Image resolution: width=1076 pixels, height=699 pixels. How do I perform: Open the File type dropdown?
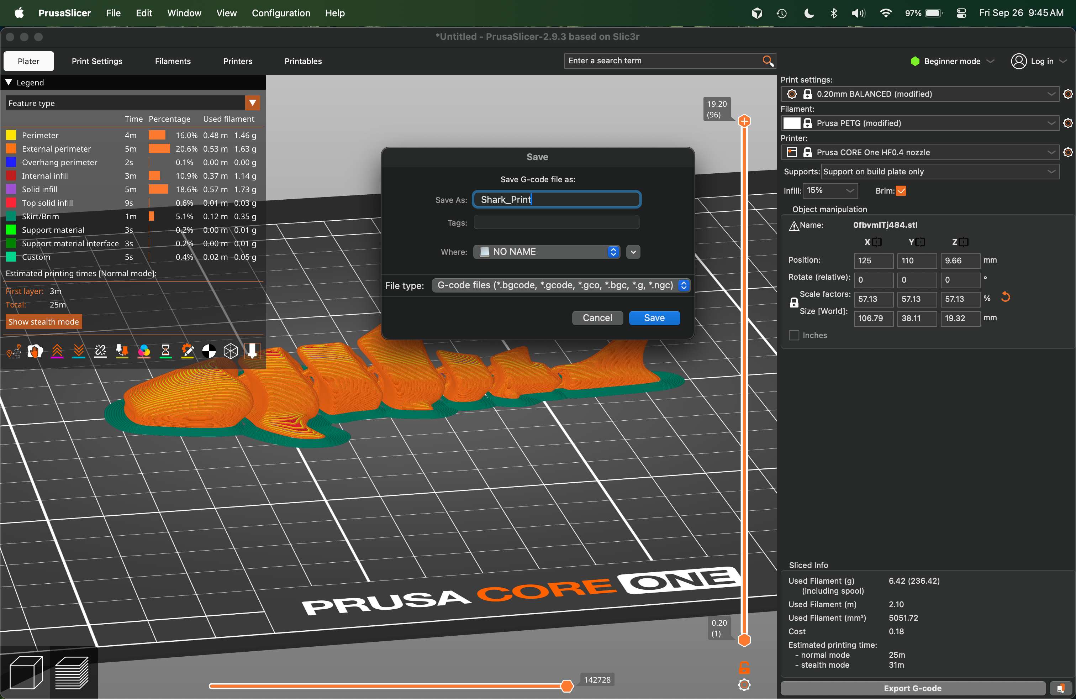561,285
